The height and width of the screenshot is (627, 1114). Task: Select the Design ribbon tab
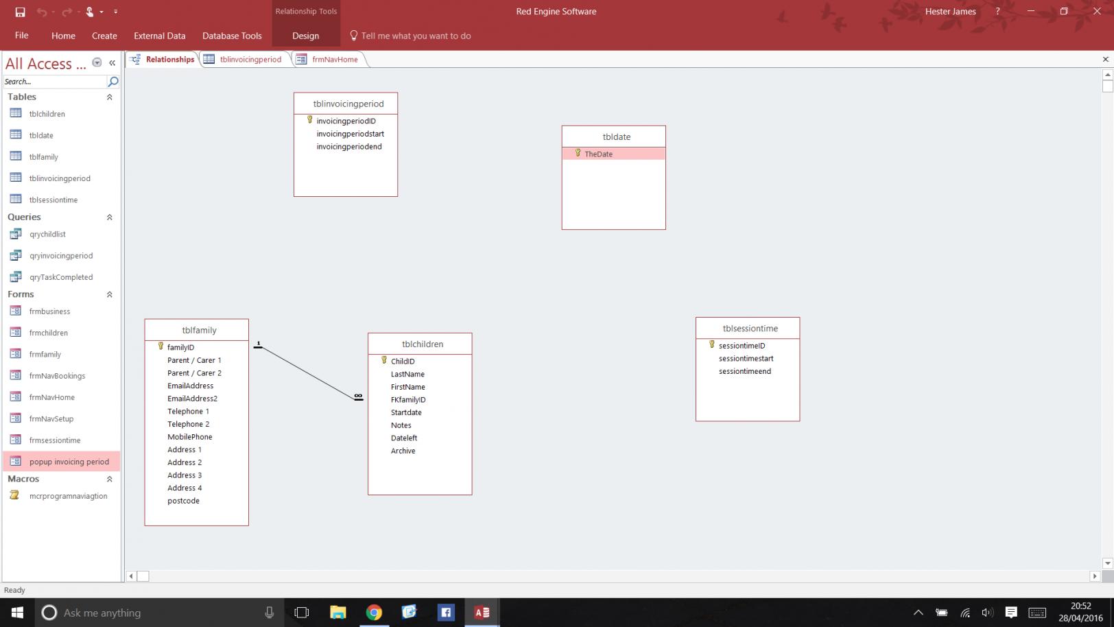(x=305, y=36)
